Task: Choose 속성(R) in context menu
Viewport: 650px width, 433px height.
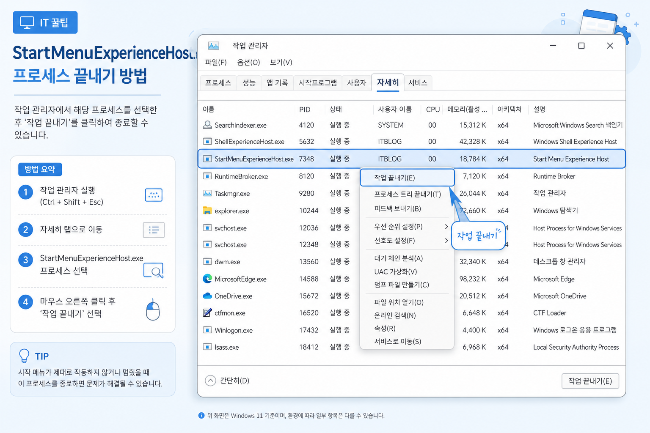Action: [x=407, y=328]
